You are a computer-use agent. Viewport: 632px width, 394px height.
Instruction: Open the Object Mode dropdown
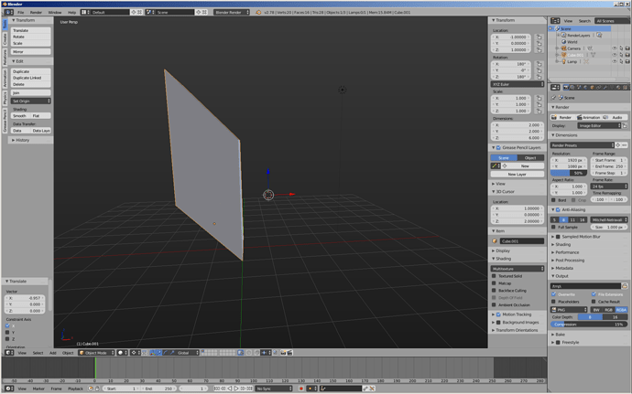[x=96, y=353]
